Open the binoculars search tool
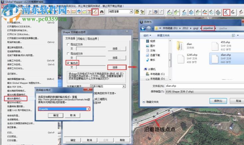Screen dimensions: 244x145 point(102,12)
